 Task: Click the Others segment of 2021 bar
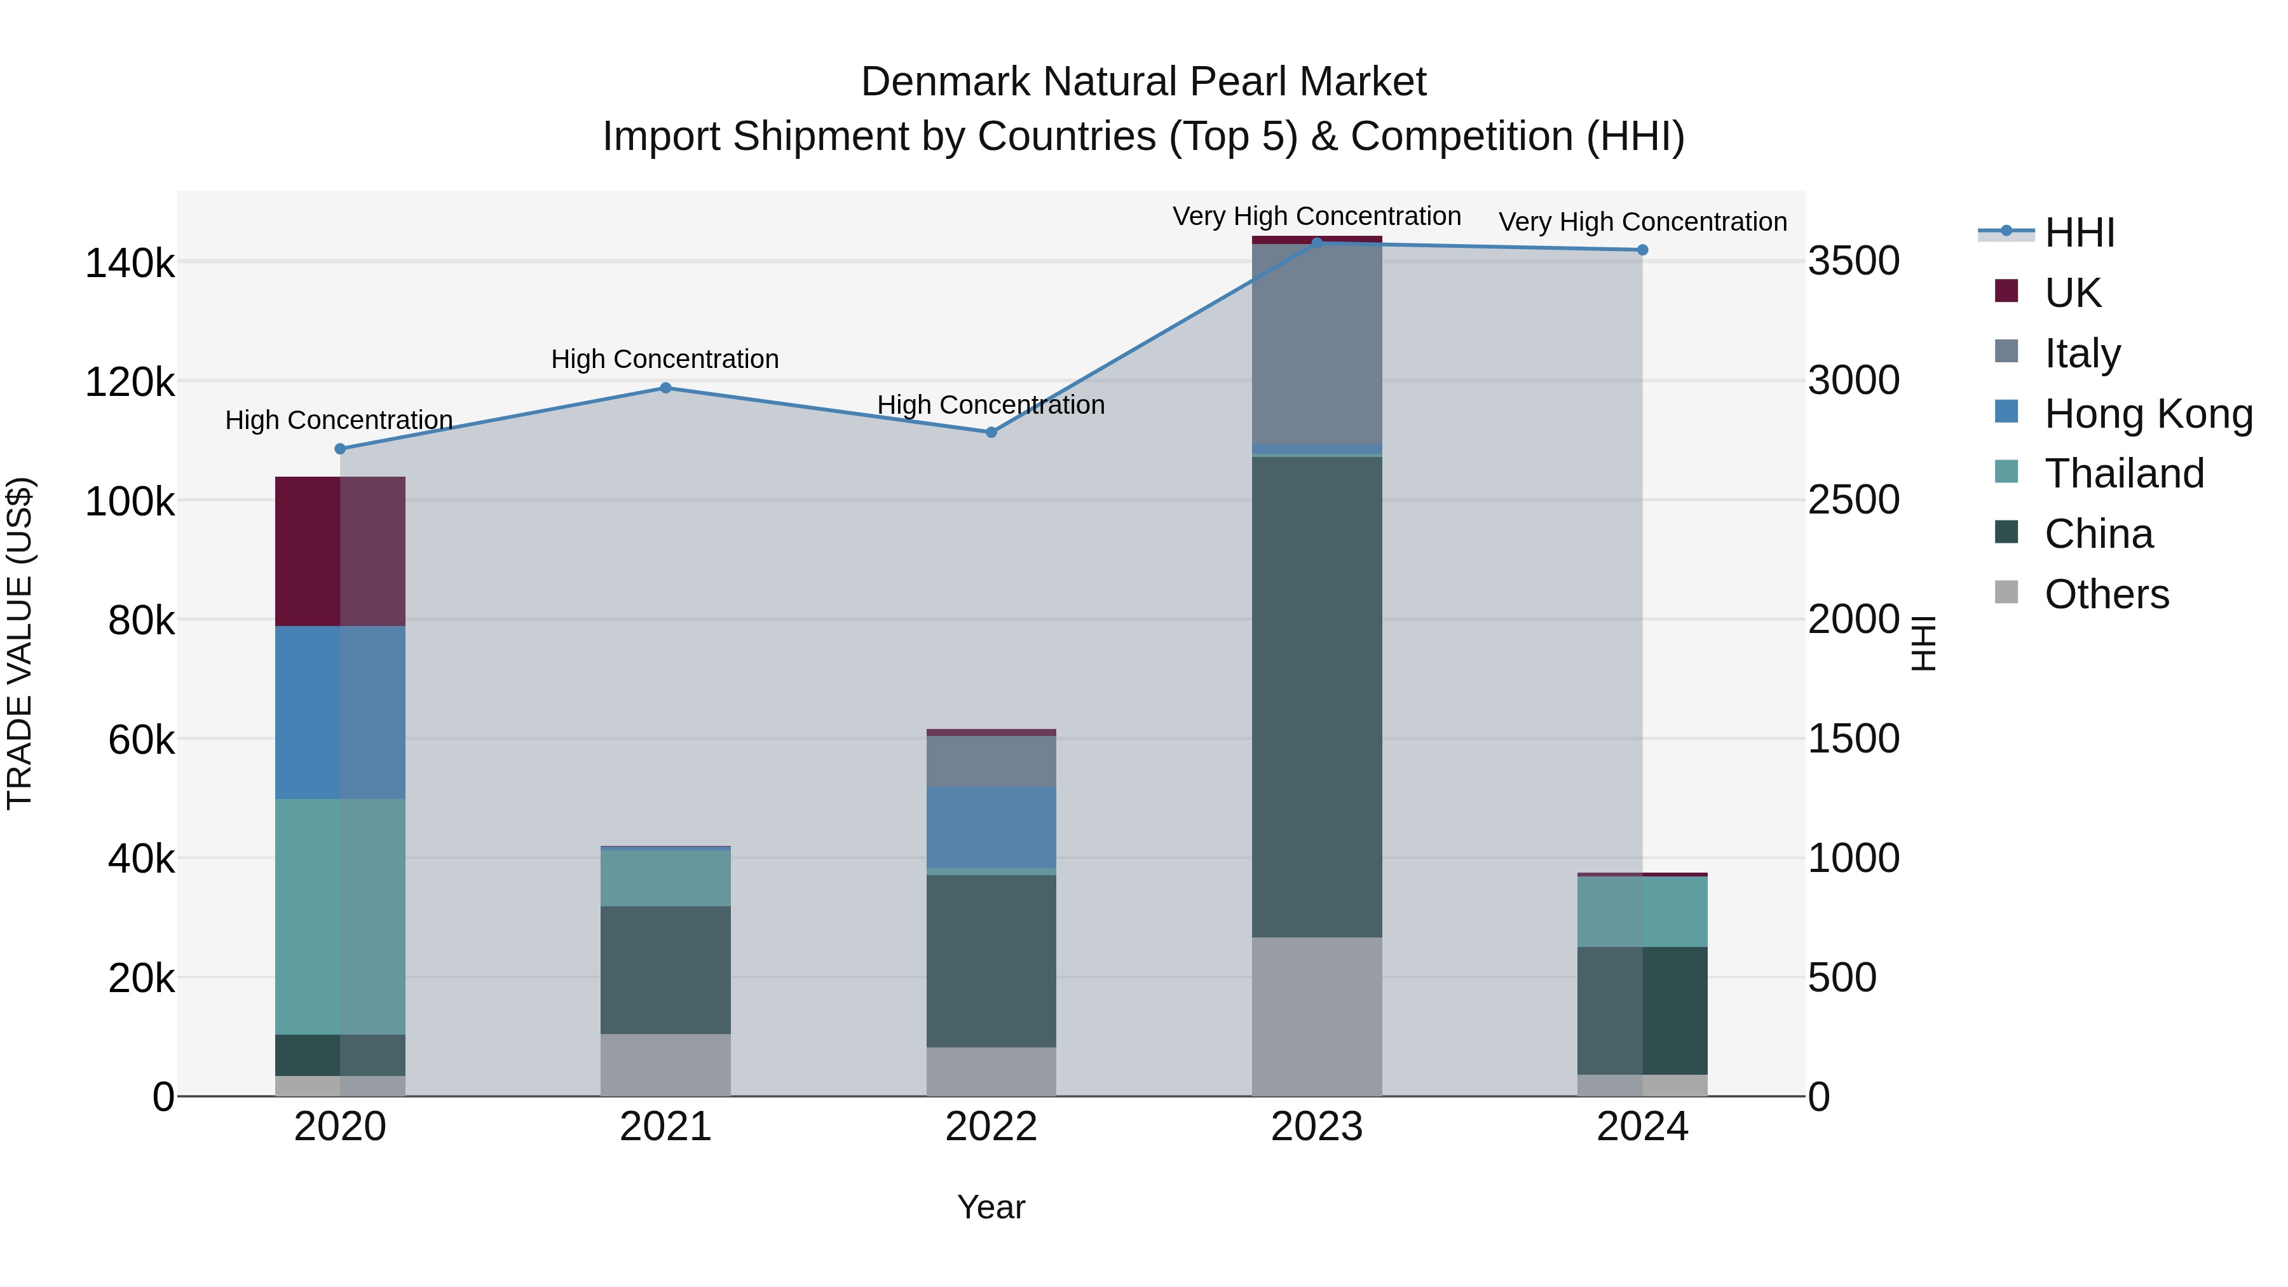pyautogui.click(x=665, y=1065)
